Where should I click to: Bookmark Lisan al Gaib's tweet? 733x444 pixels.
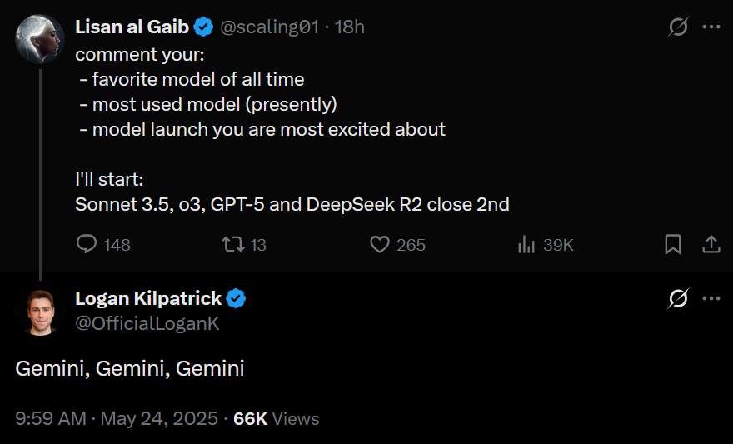coord(673,244)
